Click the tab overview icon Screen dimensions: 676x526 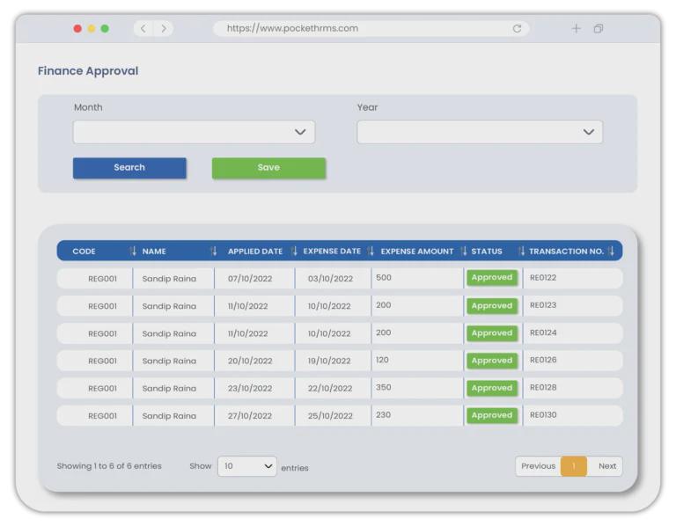(599, 29)
